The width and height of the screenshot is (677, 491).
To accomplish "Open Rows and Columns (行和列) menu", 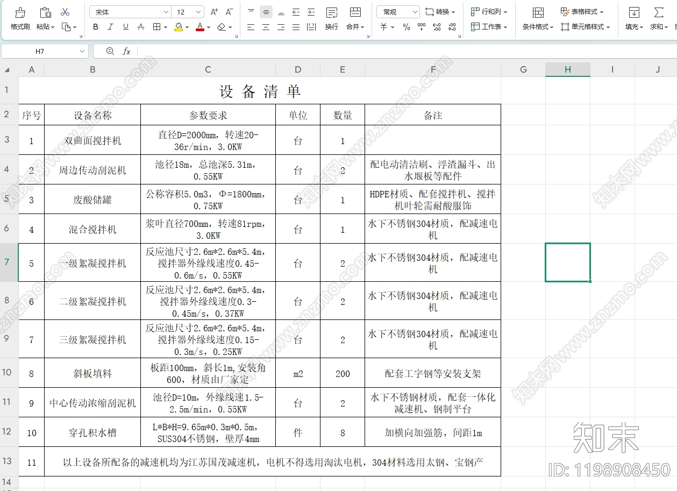I will coord(489,12).
